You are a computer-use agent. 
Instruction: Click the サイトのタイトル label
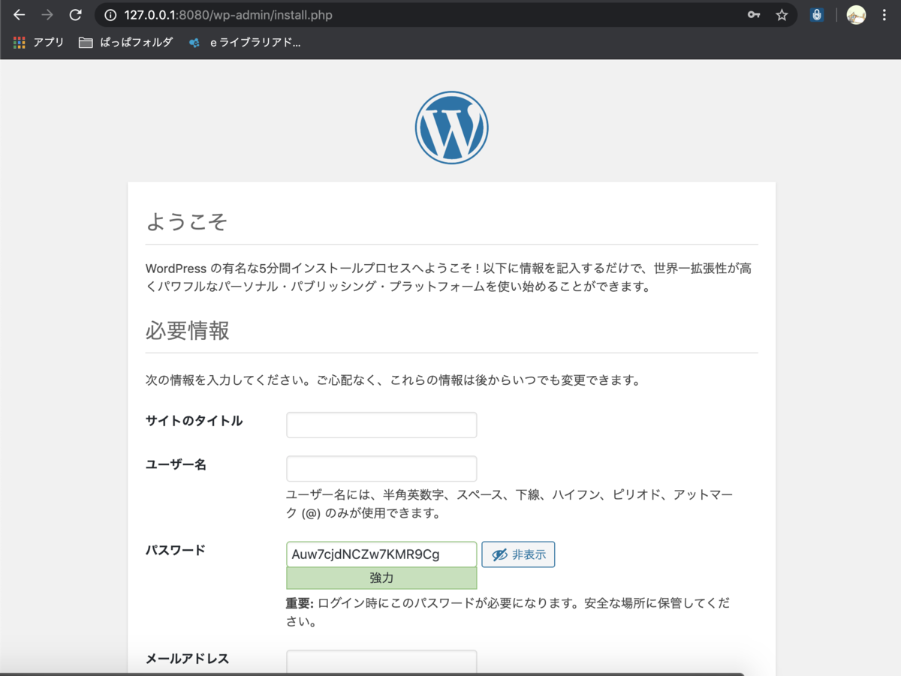coord(194,421)
